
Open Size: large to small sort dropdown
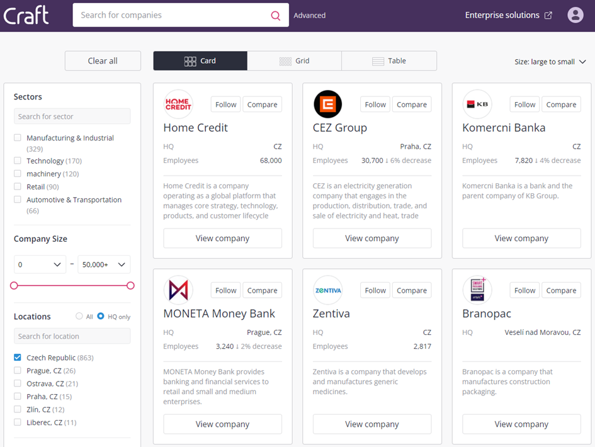pyautogui.click(x=550, y=62)
